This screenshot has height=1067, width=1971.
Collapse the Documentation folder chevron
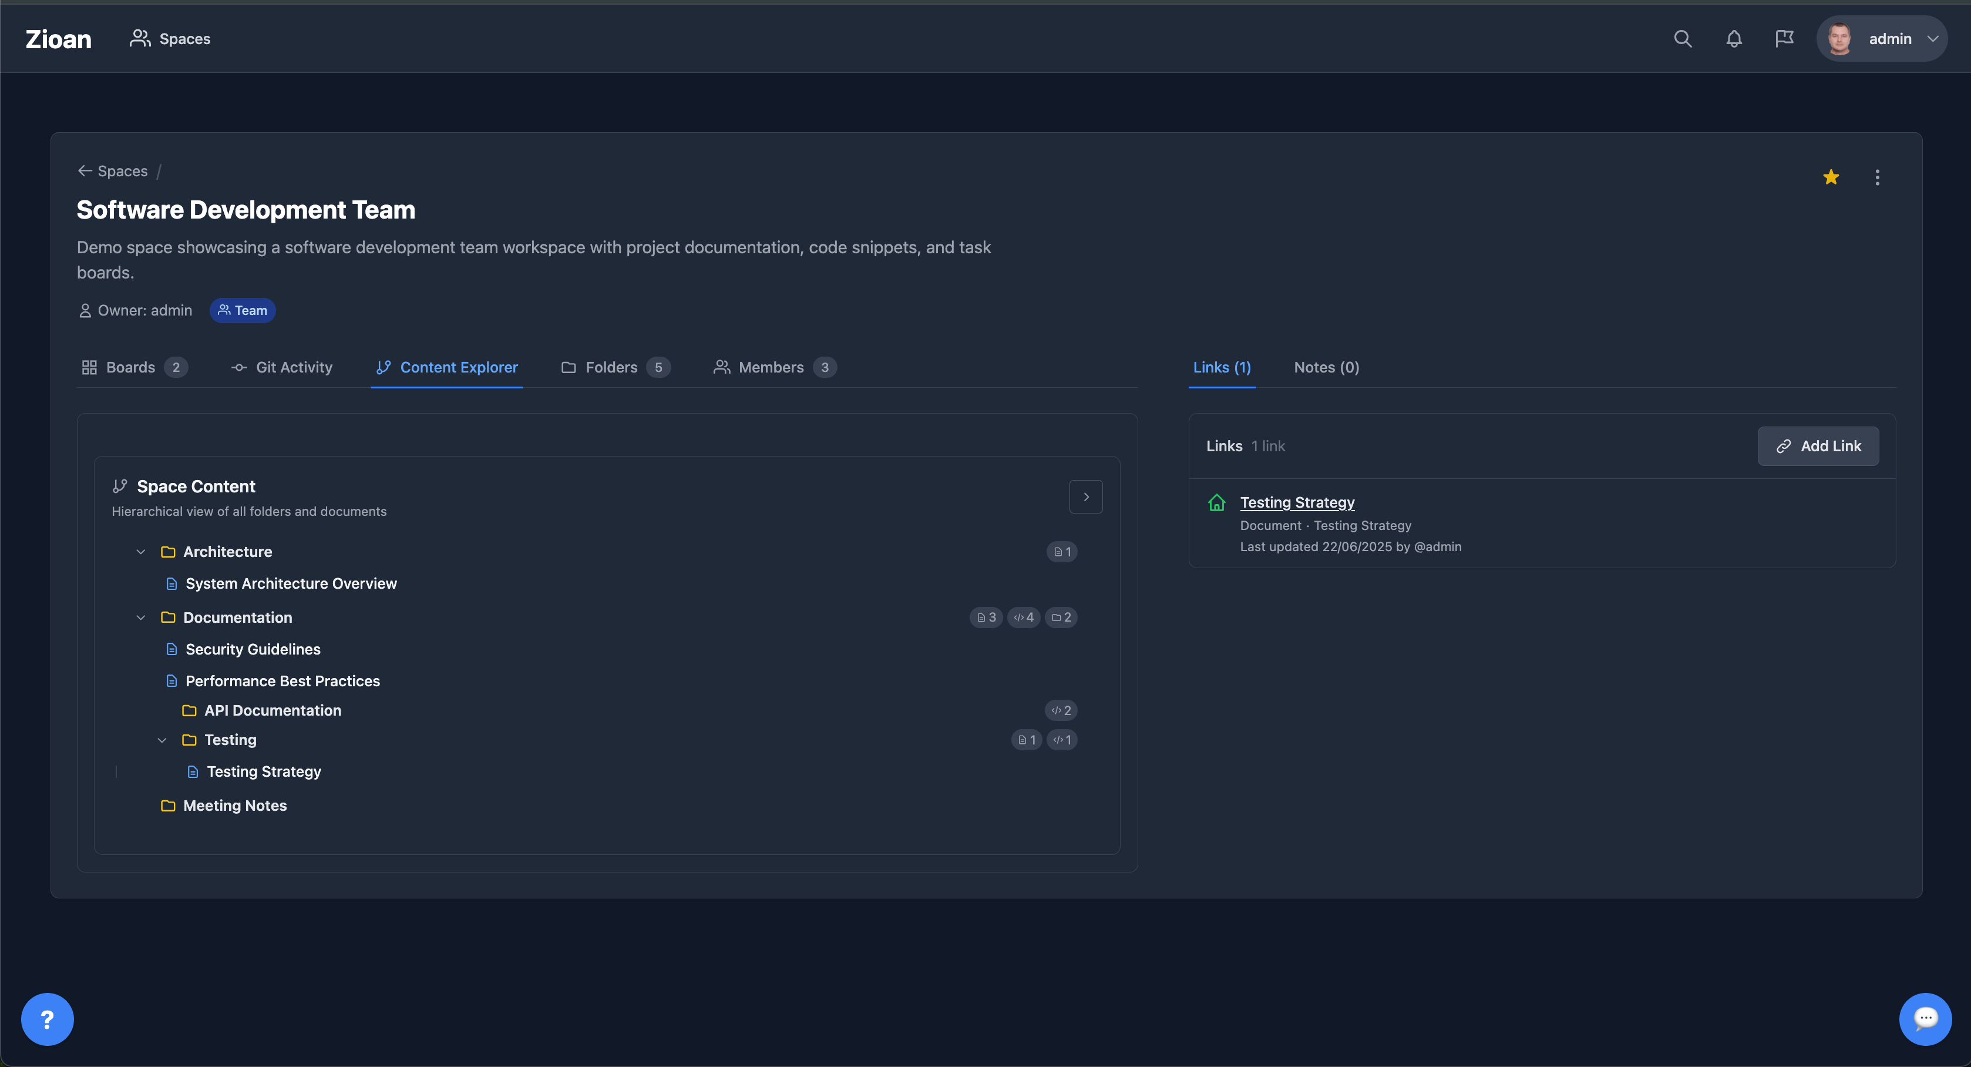(x=141, y=618)
